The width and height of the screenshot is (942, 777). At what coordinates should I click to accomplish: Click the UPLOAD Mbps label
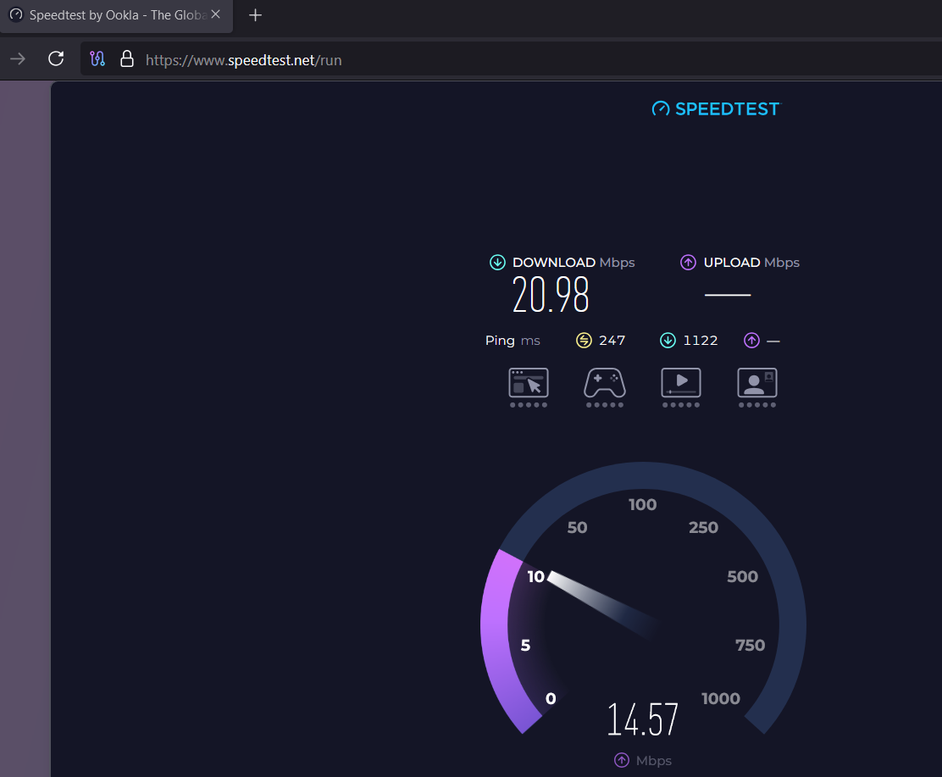(751, 263)
